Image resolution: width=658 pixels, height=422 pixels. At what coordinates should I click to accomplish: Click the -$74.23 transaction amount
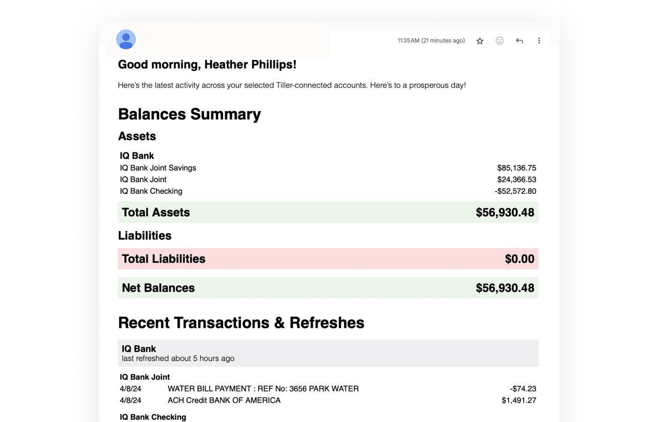pyautogui.click(x=523, y=389)
